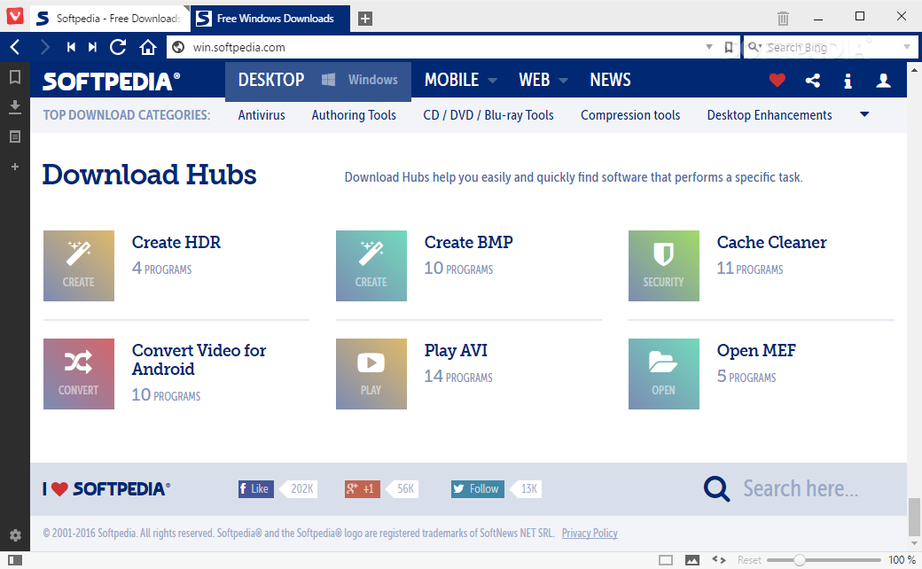Focus the Search here footer field
The width and height of the screenshot is (922, 569).
tap(801, 488)
